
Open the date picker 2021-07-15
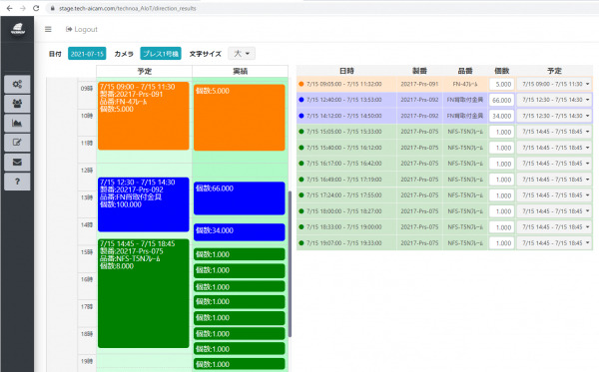point(87,54)
